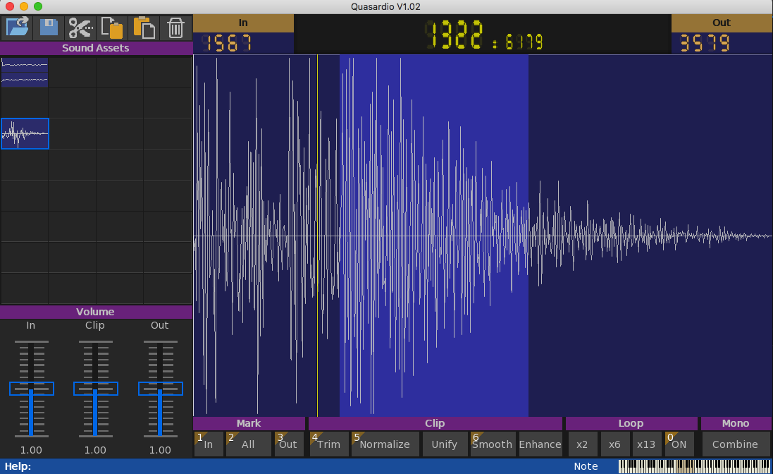Viewport: 773px width, 474px height.
Task: Click the piano keyboard Note strip
Action: pos(694,466)
